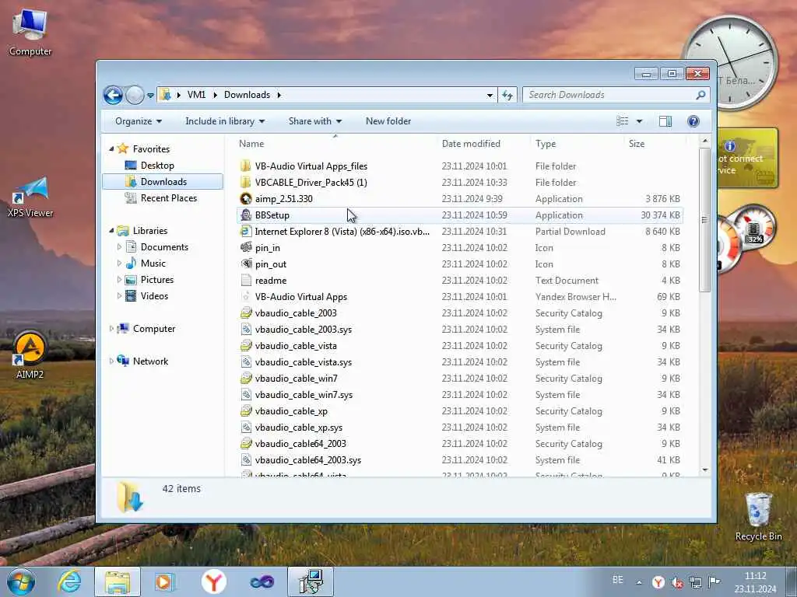The width and height of the screenshot is (797, 597).
Task: Open the Include in library menu
Action: tap(225, 121)
